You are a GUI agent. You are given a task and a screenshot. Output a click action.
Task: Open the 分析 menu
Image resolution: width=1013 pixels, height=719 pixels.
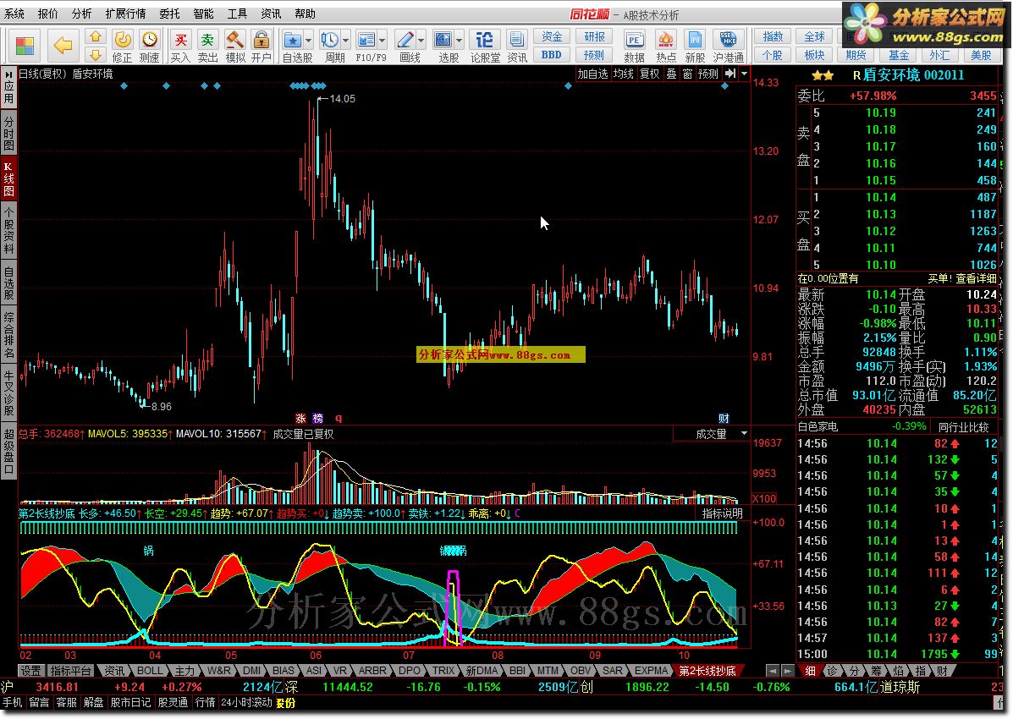click(81, 14)
